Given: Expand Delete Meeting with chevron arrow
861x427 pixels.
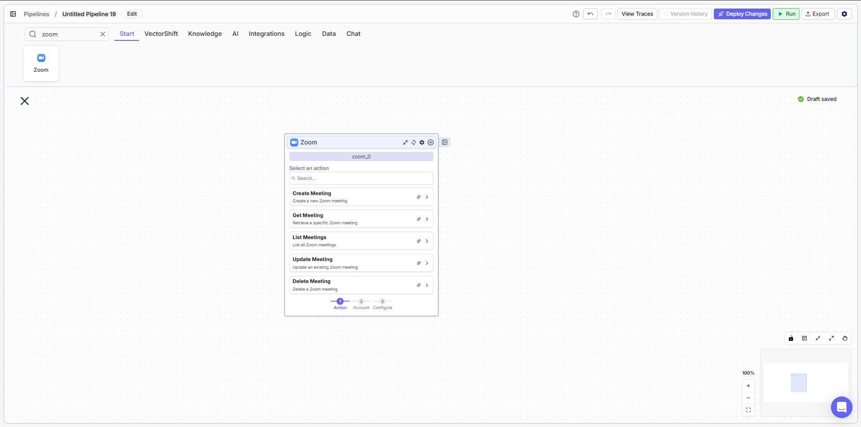Looking at the screenshot, I should [427, 285].
